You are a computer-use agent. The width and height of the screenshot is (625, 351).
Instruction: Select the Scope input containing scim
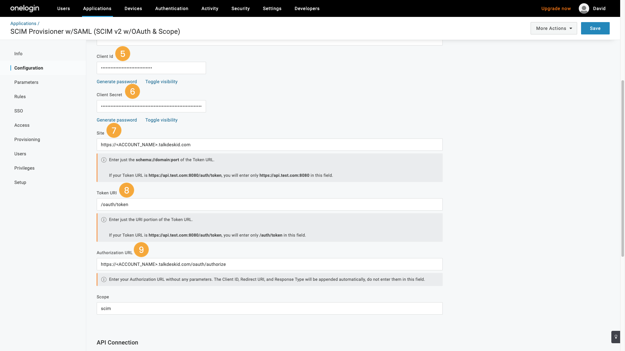270,308
